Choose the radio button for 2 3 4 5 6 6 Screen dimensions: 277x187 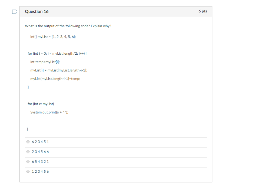point(28,152)
